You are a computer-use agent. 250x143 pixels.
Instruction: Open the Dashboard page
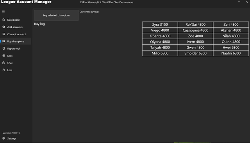(x=16, y=20)
